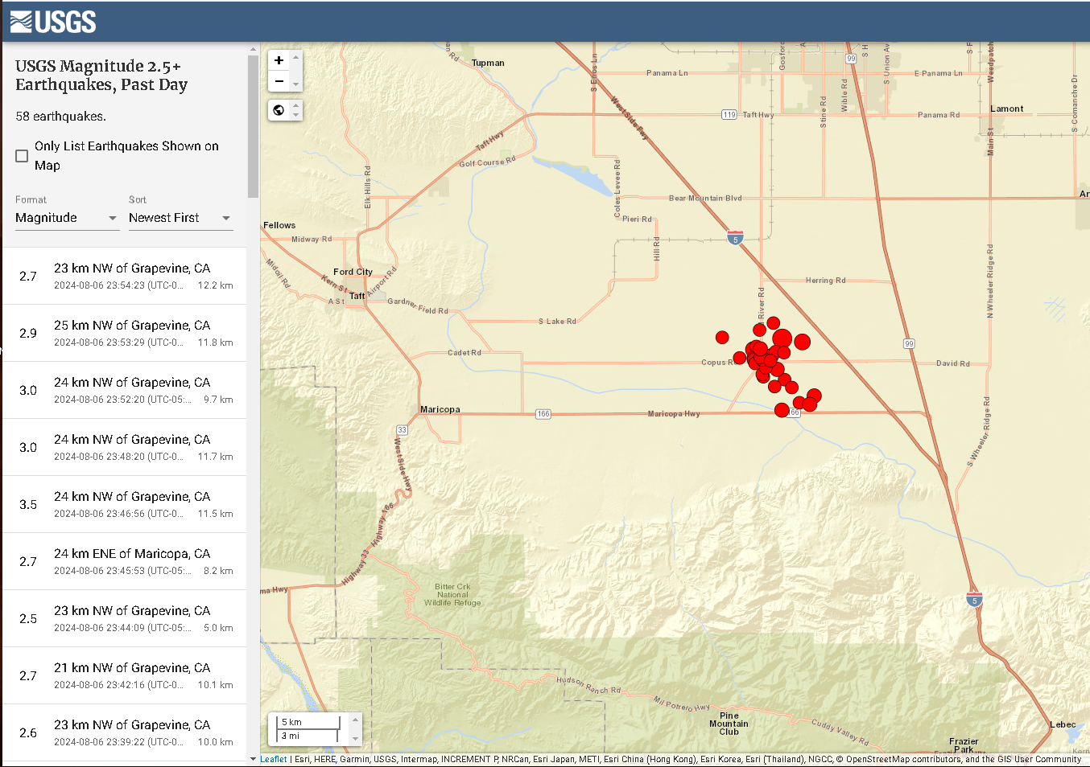Zoom in the map with plus button
The image size is (1090, 767).
(x=279, y=60)
